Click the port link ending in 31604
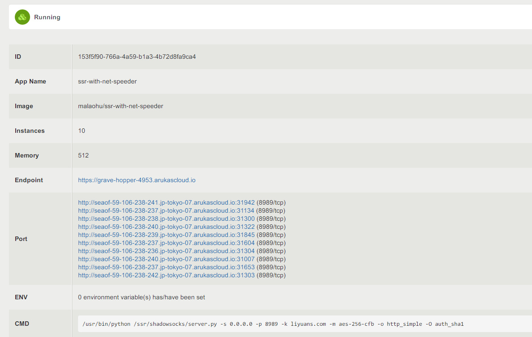This screenshot has width=532, height=337. [x=166, y=243]
